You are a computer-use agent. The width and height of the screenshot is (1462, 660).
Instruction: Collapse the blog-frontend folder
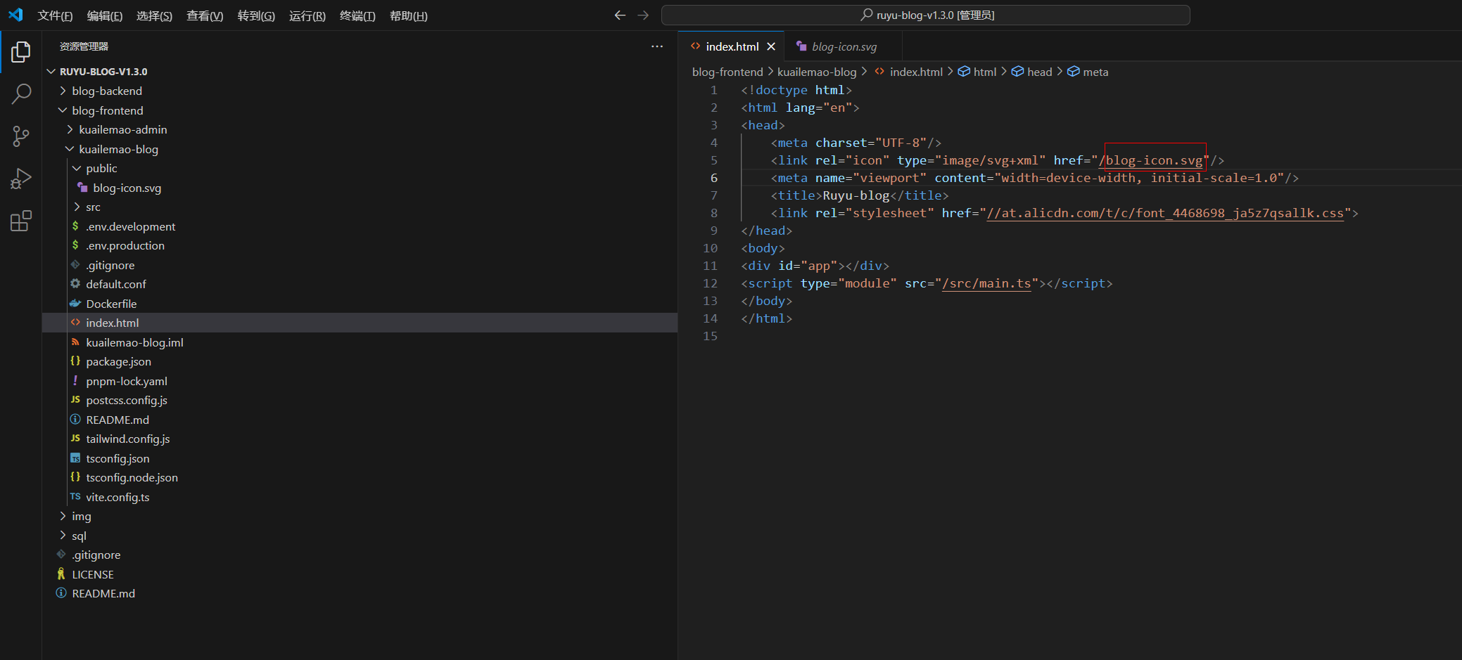[x=63, y=110]
